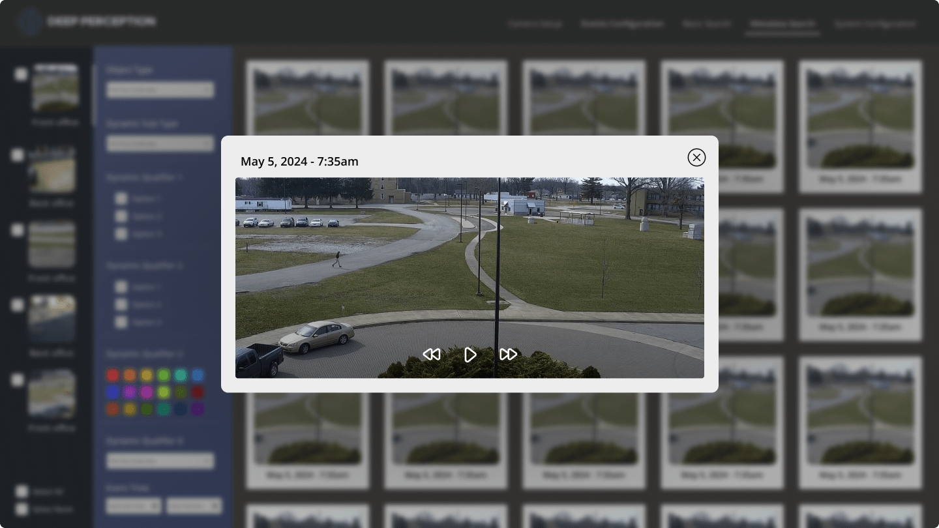Viewport: 939px width, 528px height.
Task: Click the Deep Perception logo
Action: coord(86,22)
